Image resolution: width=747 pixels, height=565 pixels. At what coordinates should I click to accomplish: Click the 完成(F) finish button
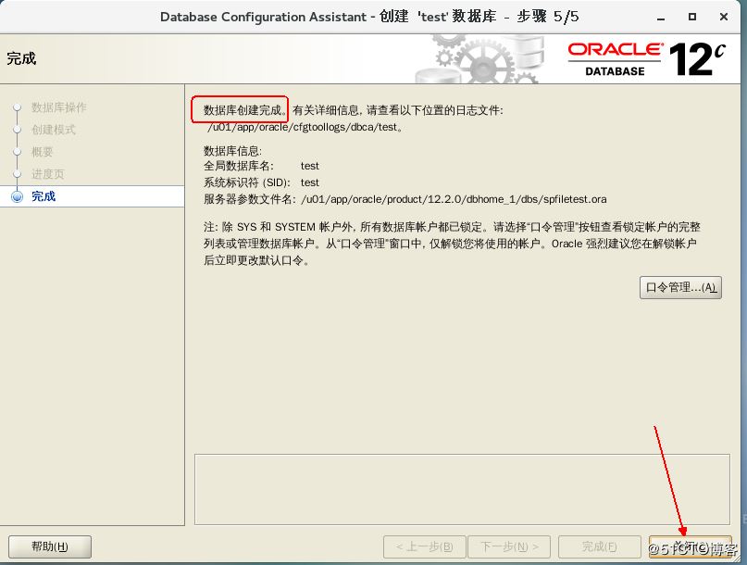(599, 546)
